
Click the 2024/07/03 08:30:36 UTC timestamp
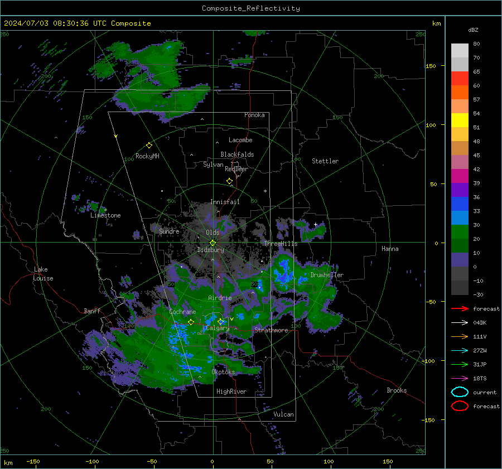(x=78, y=23)
